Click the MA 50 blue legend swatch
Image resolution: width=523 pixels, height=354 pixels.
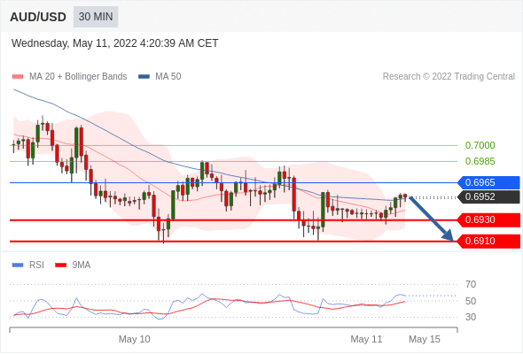coord(144,77)
